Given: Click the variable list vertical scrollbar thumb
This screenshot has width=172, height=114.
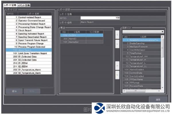Looking at the screenshot, I should click(x=162, y=48).
